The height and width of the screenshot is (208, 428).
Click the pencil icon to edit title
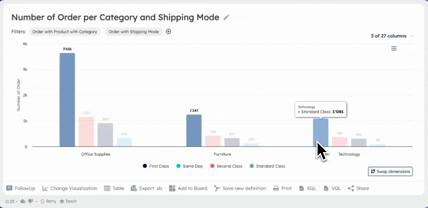227,17
